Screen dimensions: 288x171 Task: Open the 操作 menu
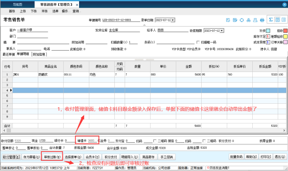pyautogui.click(x=65, y=11)
